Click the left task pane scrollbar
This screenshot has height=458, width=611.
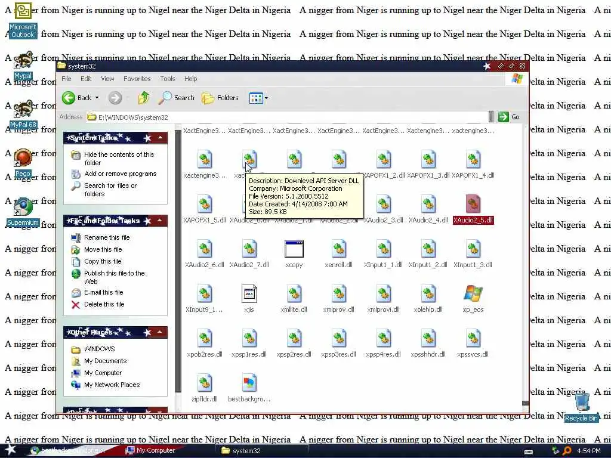(x=178, y=261)
